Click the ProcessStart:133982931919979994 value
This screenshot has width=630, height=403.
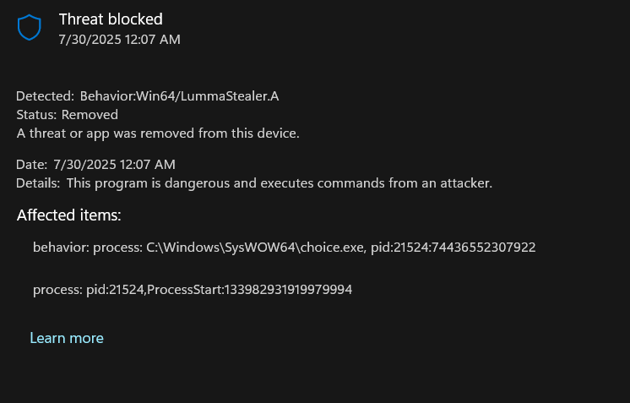click(249, 289)
